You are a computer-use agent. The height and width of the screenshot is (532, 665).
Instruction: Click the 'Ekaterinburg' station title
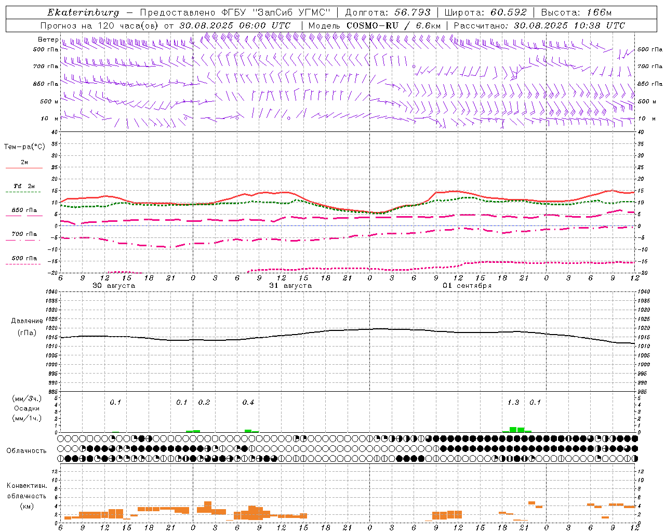point(83,12)
